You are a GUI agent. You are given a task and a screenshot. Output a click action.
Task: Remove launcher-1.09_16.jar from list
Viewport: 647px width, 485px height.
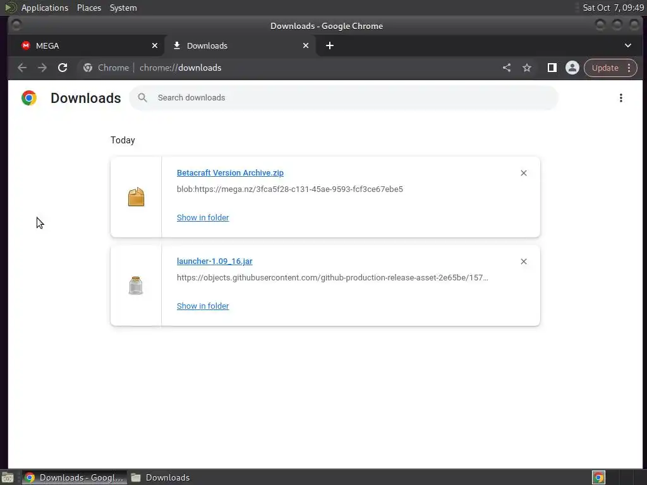click(x=524, y=261)
